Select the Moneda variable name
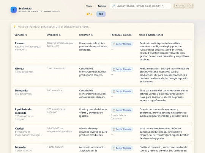 tap(20, 147)
